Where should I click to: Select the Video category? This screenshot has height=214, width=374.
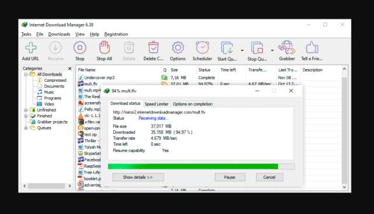click(x=49, y=104)
